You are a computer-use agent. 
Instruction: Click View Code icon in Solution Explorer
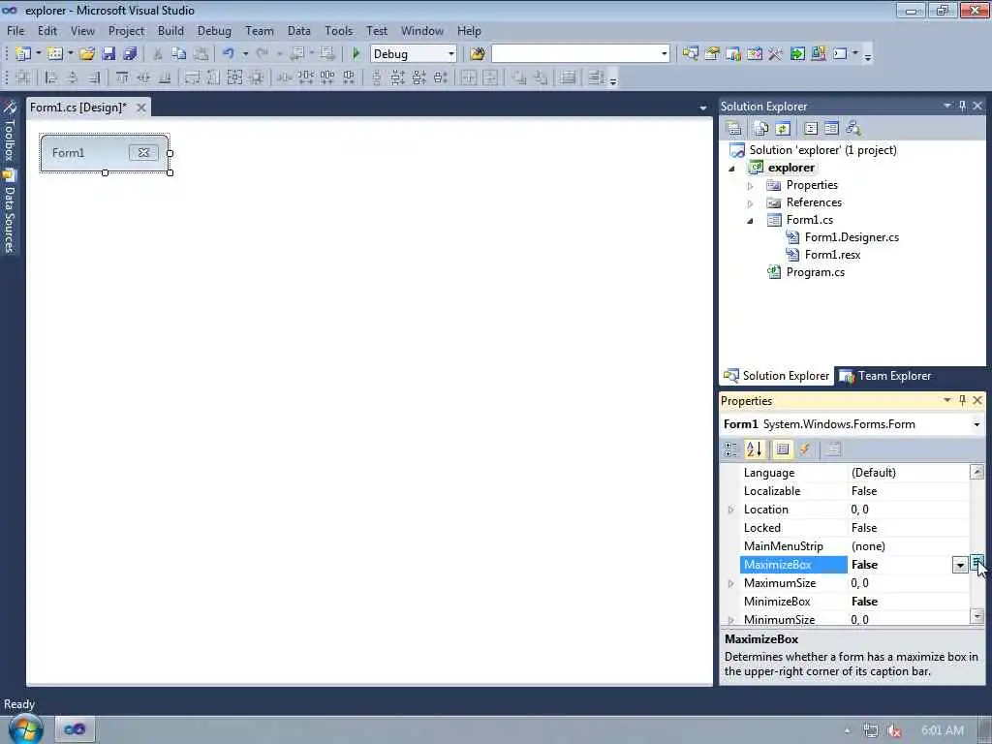coord(811,129)
